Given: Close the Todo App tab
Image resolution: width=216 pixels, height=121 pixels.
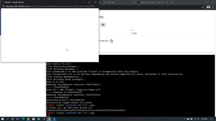Looking at the screenshot, I should click(x=133, y=2).
